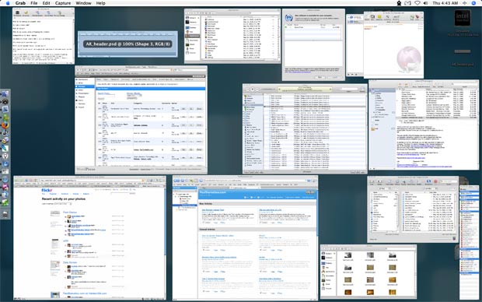This screenshot has width=482, height=302.
Task: Select the AK_header.psd Photoshop window
Action: click(127, 44)
